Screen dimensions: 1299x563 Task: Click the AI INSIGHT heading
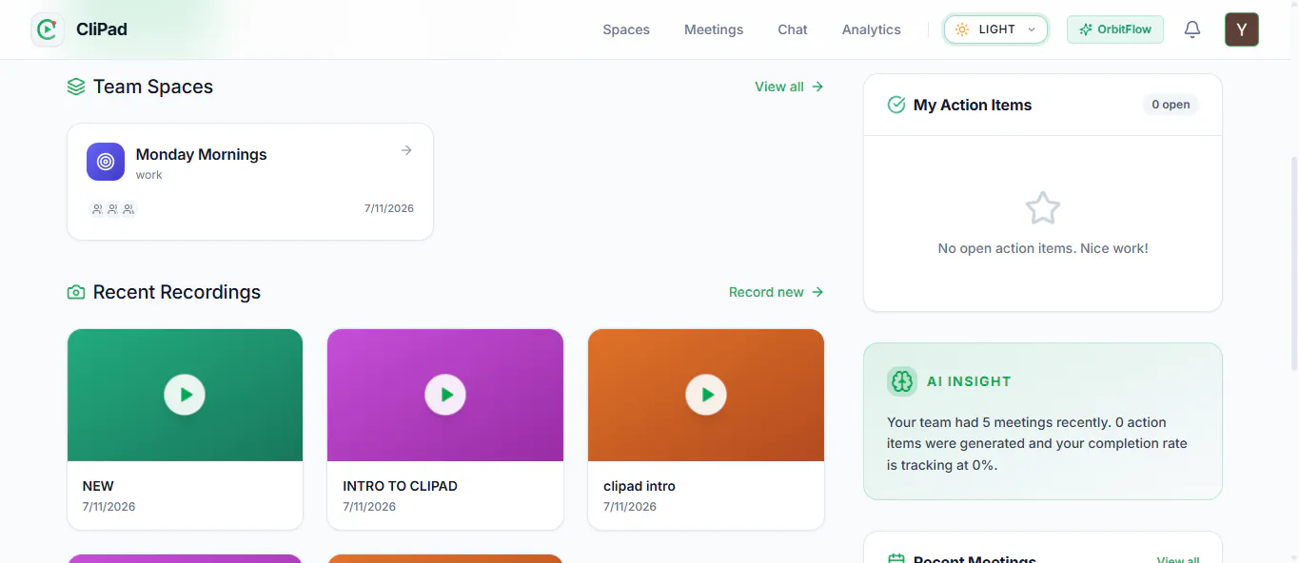tap(969, 381)
